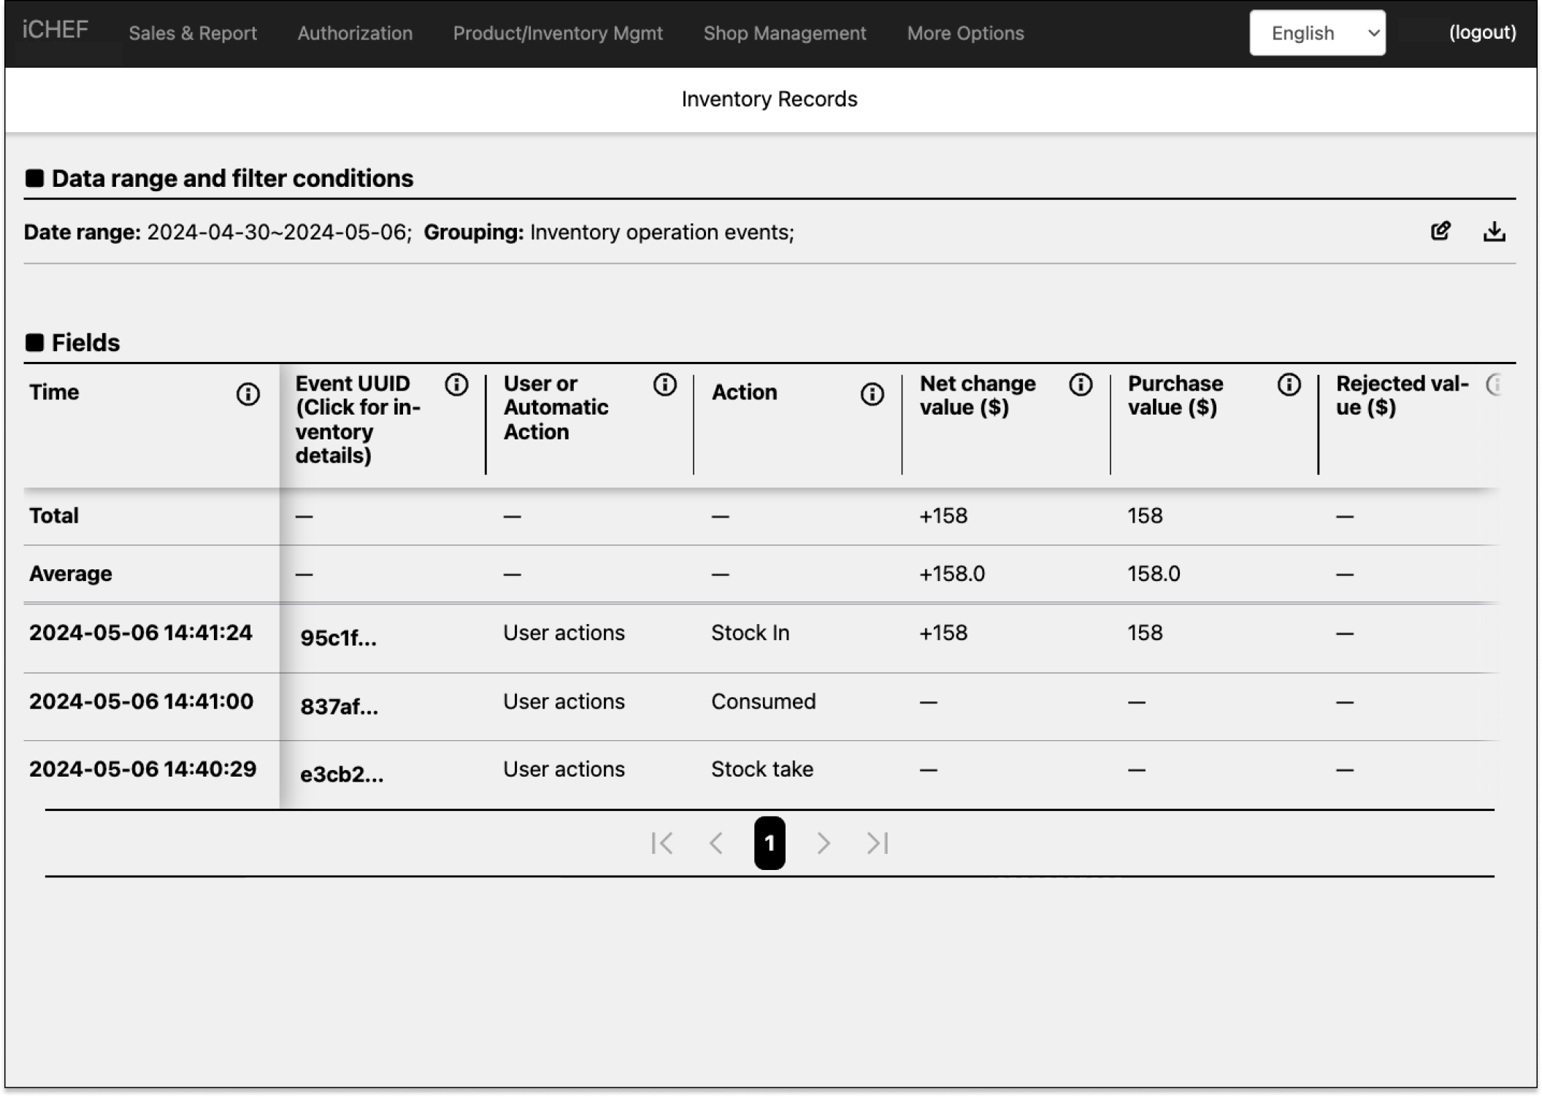Show info for Purchase value column
The height and width of the screenshot is (1097, 1542).
pyautogui.click(x=1289, y=385)
